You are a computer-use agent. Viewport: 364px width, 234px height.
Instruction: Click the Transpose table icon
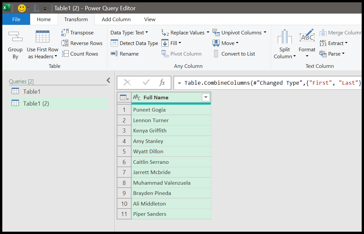pos(65,32)
